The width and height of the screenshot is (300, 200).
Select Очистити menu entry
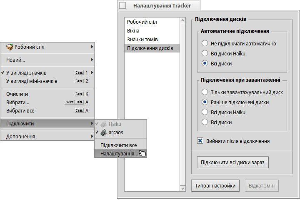[47, 94]
